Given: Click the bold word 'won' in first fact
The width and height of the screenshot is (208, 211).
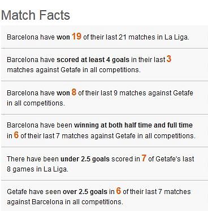Looking at the screenshot, I should coord(63,37).
